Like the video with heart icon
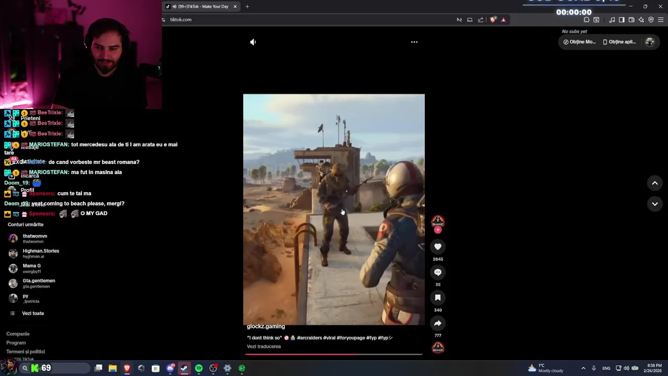The width and height of the screenshot is (668, 376). coord(438,246)
